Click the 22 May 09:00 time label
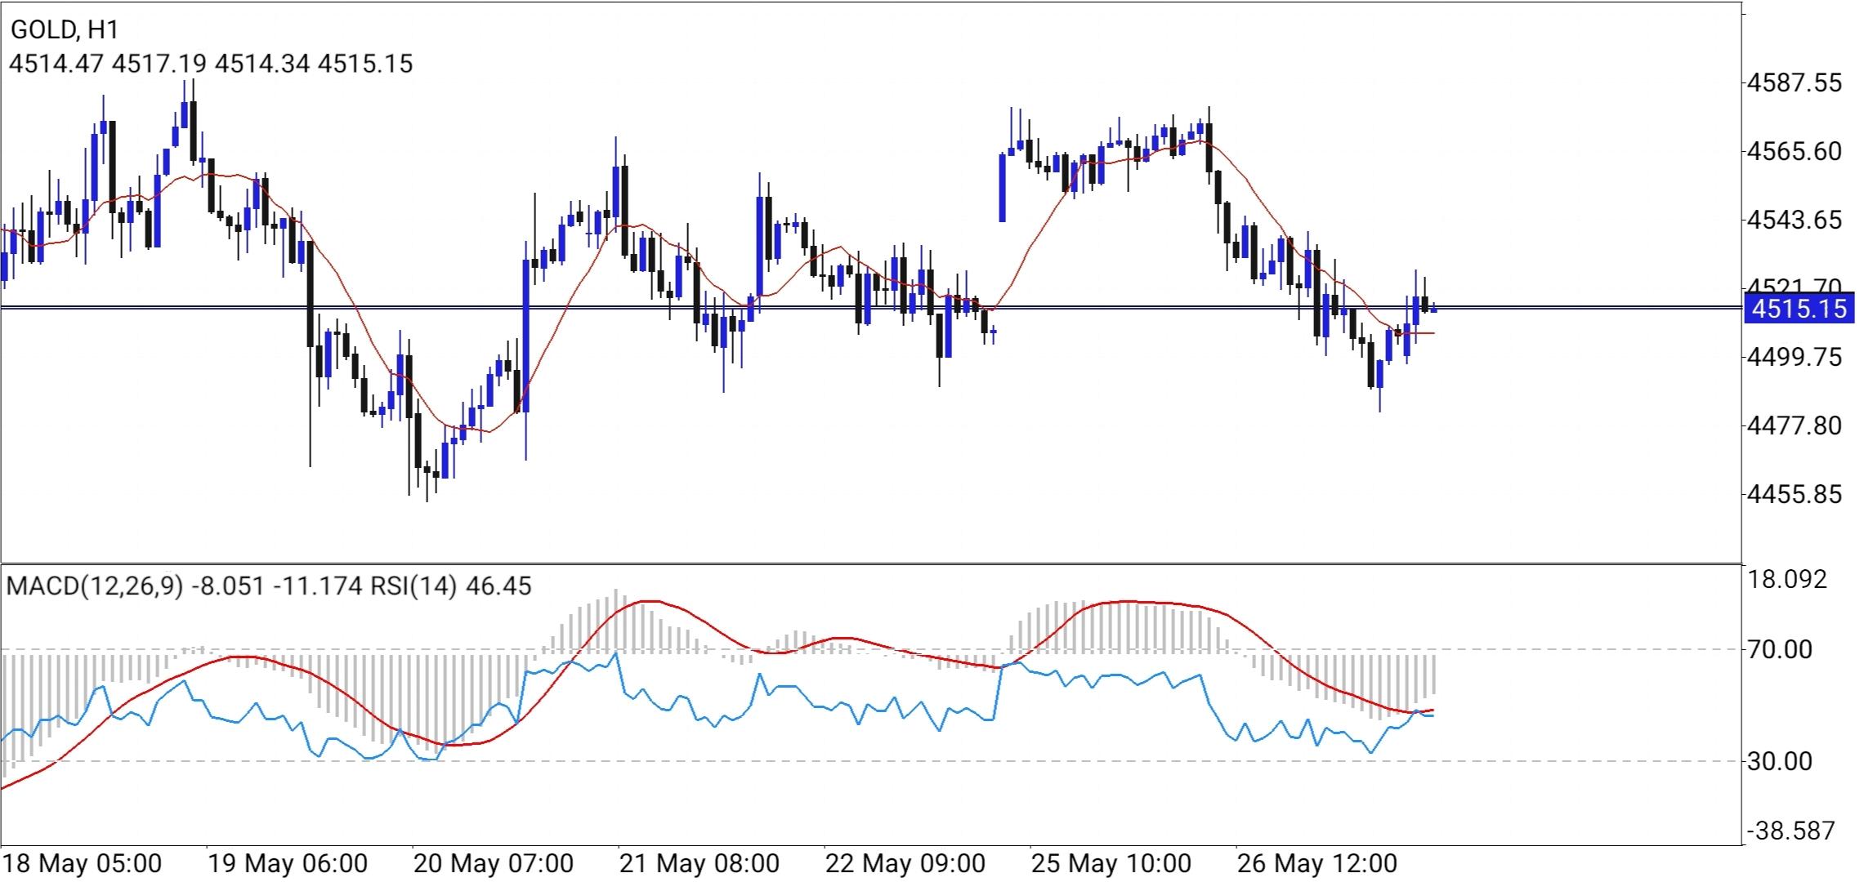This screenshot has width=1873, height=882. [x=905, y=862]
